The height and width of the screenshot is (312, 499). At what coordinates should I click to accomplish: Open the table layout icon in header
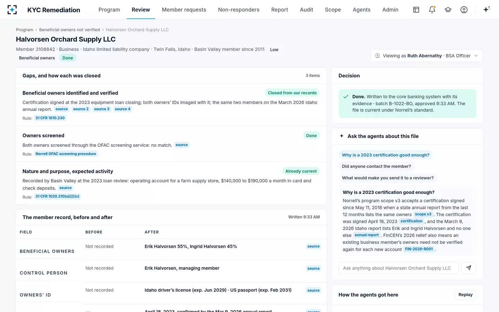pyautogui.click(x=416, y=10)
